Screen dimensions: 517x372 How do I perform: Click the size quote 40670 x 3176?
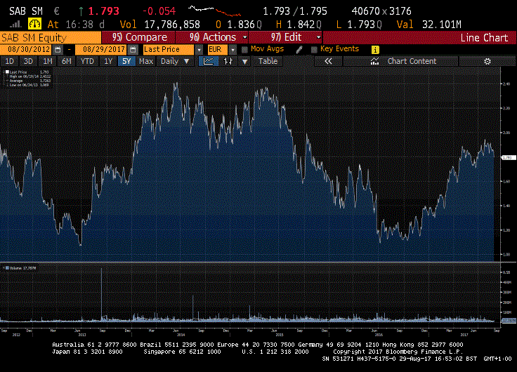[x=381, y=11]
